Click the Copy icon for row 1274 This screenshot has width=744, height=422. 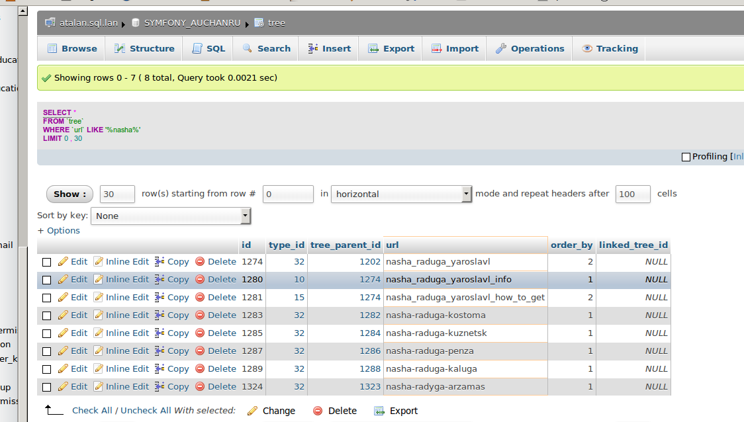click(160, 262)
